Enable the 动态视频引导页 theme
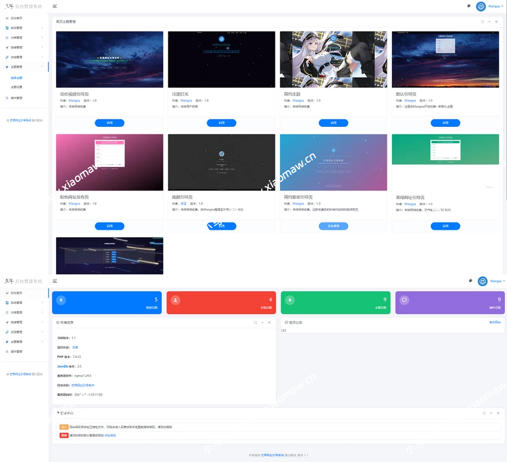This screenshot has width=507, height=462. point(109,123)
